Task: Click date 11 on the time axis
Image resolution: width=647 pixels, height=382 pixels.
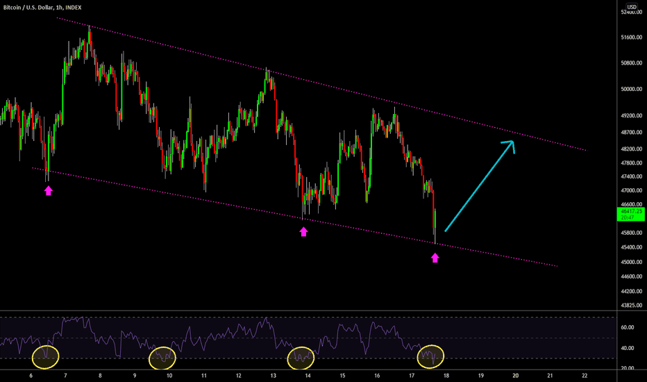Action: point(204,376)
